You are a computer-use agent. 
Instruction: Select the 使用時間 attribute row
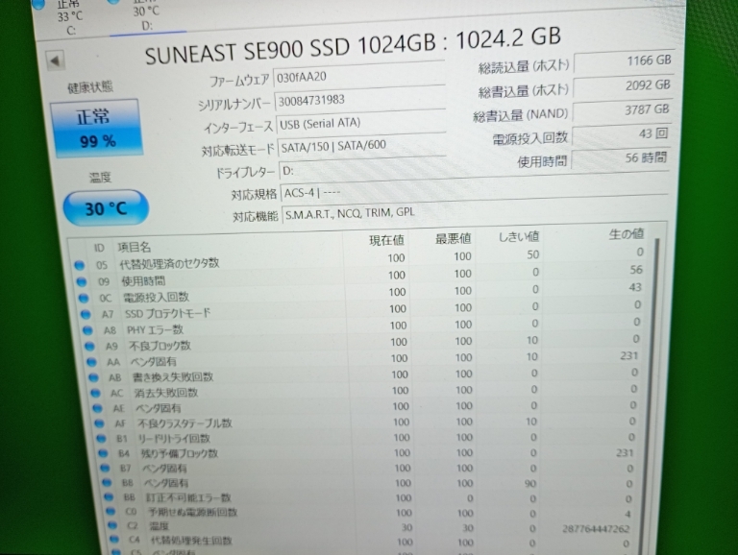coord(361,276)
